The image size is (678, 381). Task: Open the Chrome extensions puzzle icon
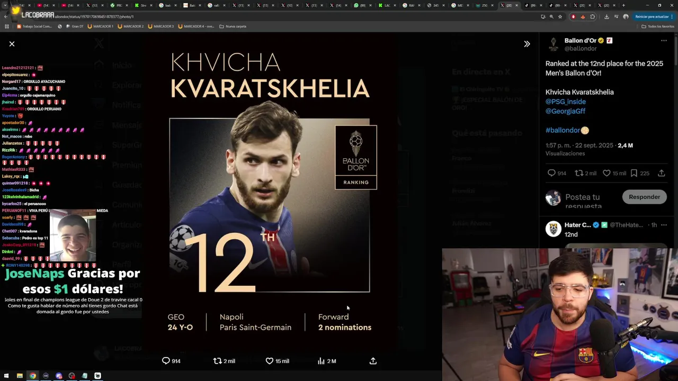[x=593, y=16]
